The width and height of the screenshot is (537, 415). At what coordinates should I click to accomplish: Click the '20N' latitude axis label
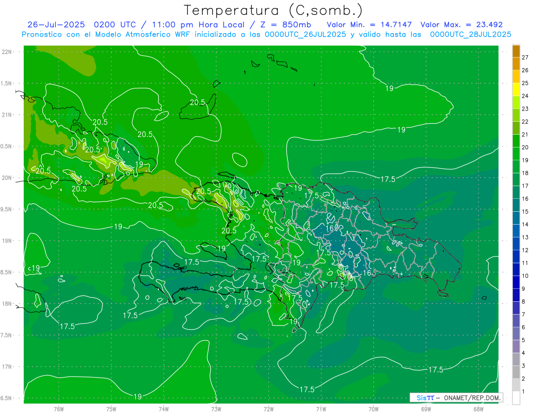click(7, 178)
